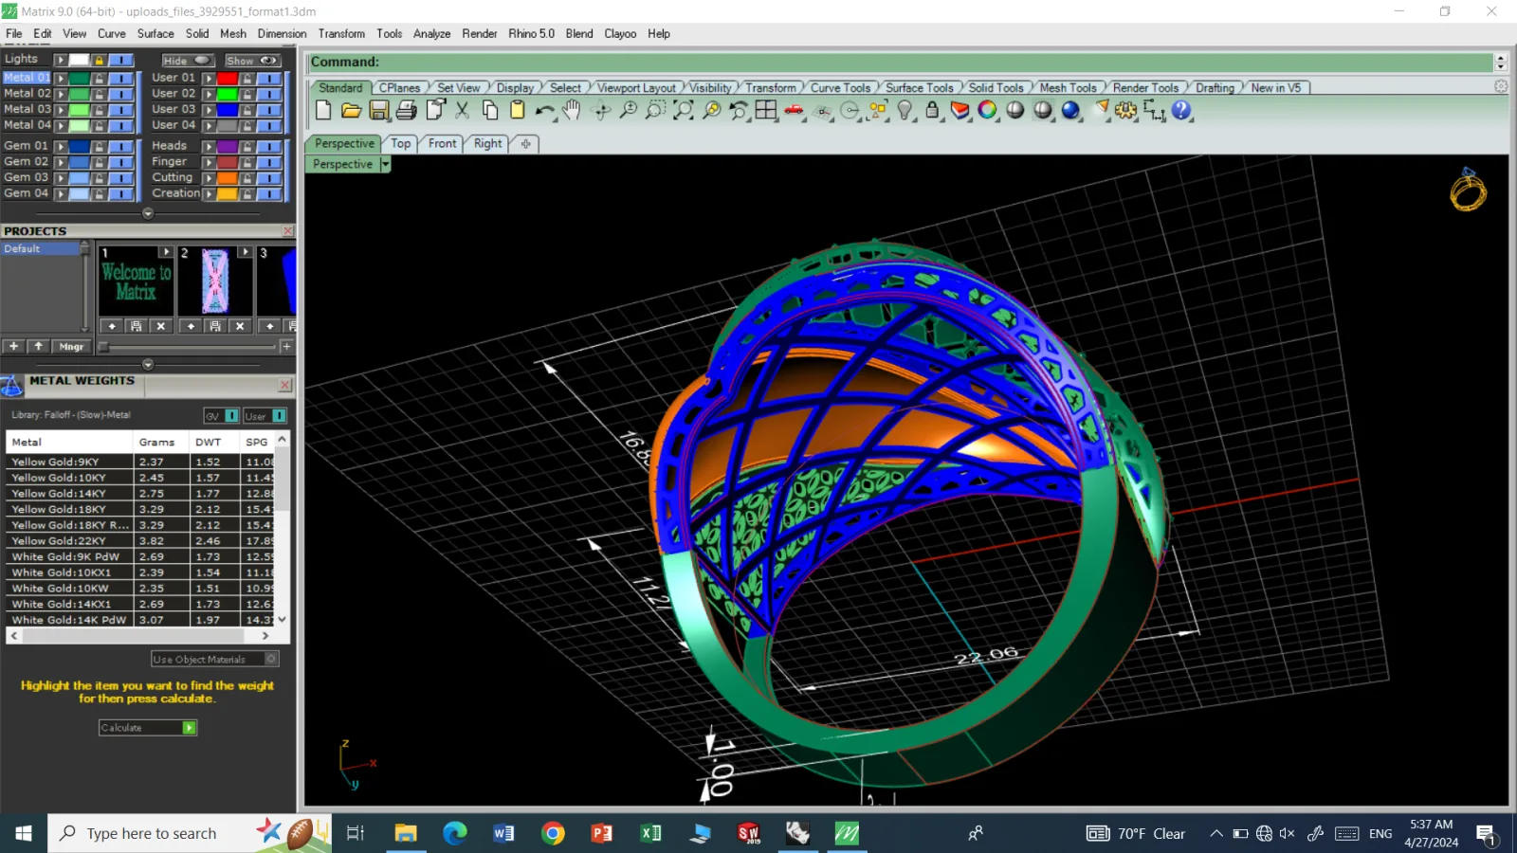
Task: Click the Zoom Extents icon
Action: tap(684, 110)
